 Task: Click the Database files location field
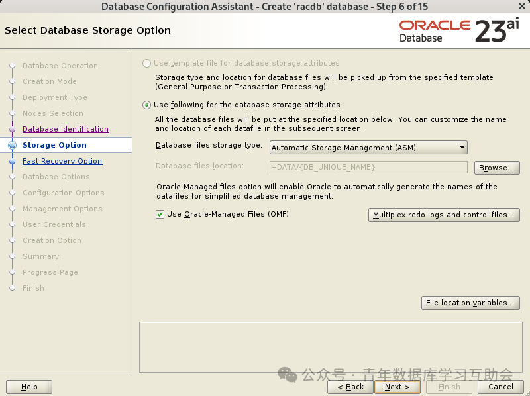click(x=368, y=168)
